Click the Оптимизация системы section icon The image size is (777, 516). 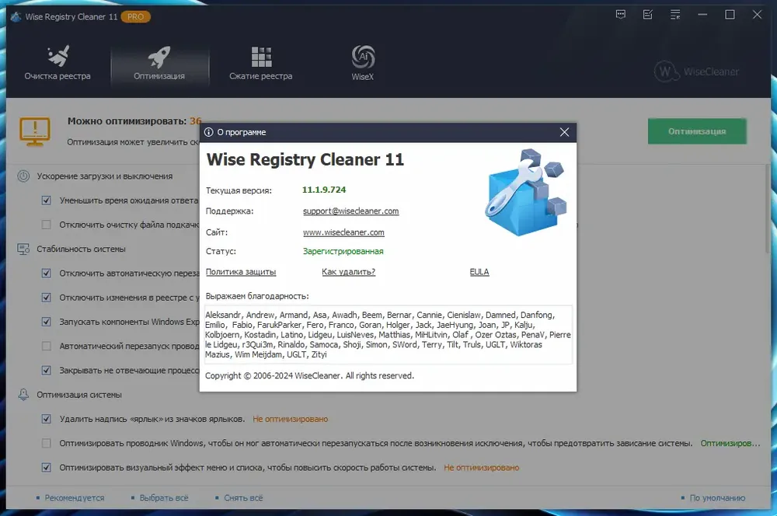[x=23, y=395]
